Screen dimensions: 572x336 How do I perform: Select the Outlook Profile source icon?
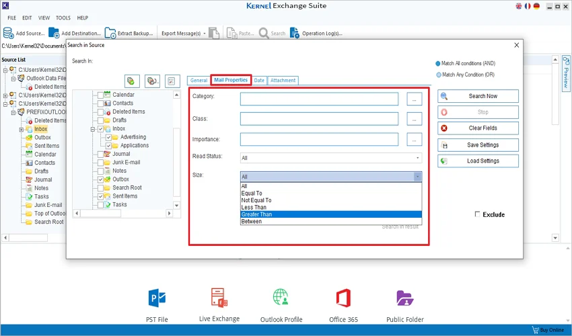[281, 297]
